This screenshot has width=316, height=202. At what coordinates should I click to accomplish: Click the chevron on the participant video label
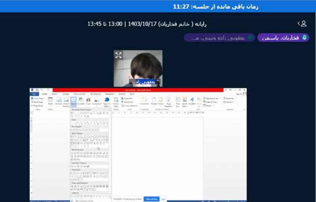pyautogui.click(x=158, y=81)
